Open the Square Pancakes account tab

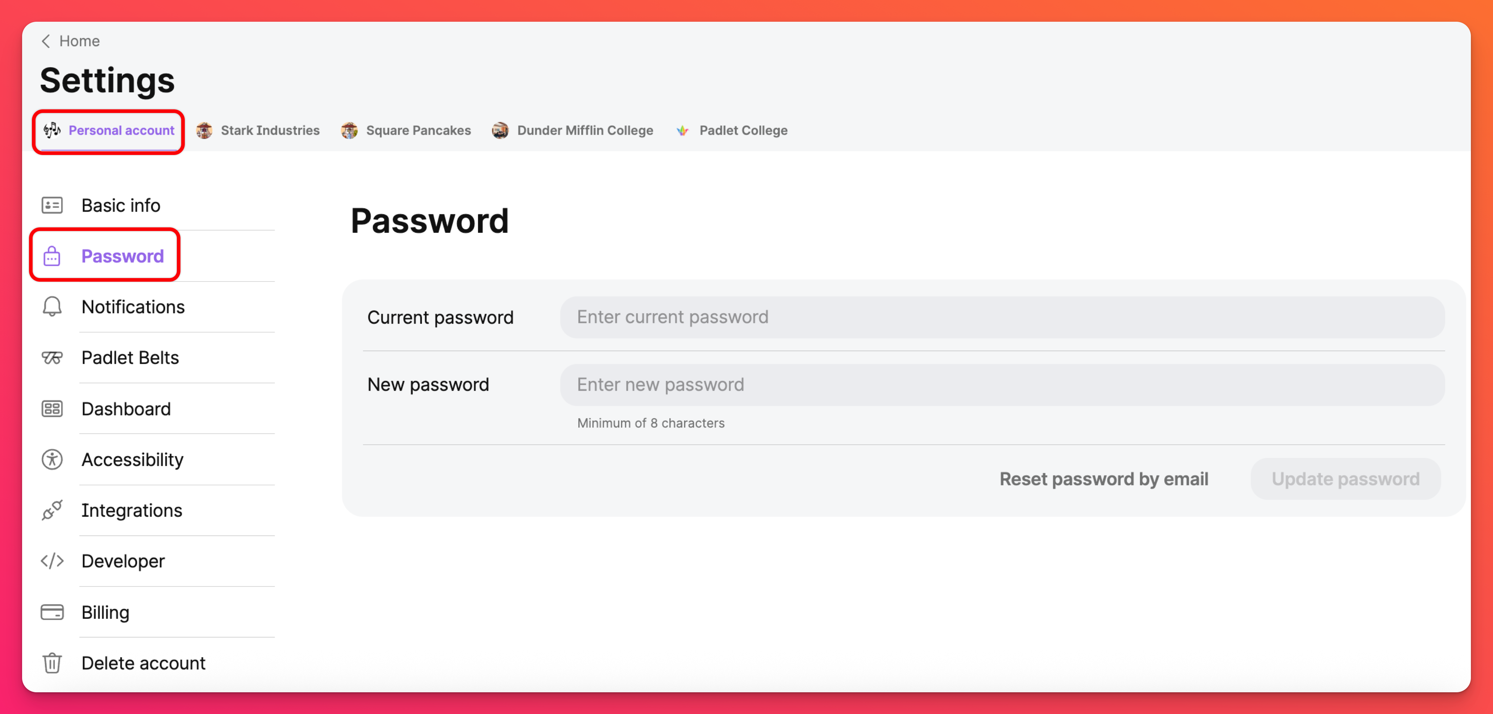pos(406,130)
